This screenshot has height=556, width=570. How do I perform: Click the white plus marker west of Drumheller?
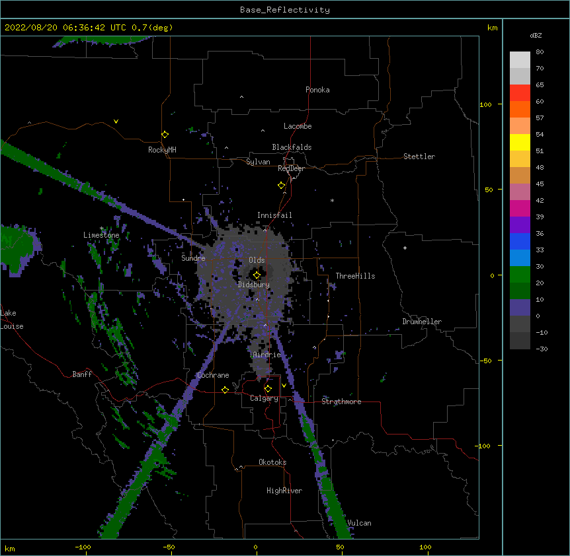point(405,248)
